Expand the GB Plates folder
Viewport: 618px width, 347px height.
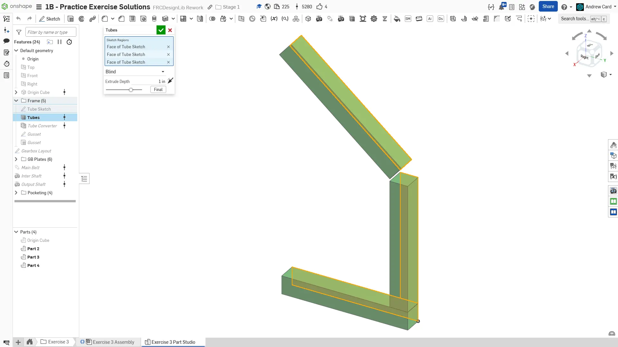(x=16, y=159)
